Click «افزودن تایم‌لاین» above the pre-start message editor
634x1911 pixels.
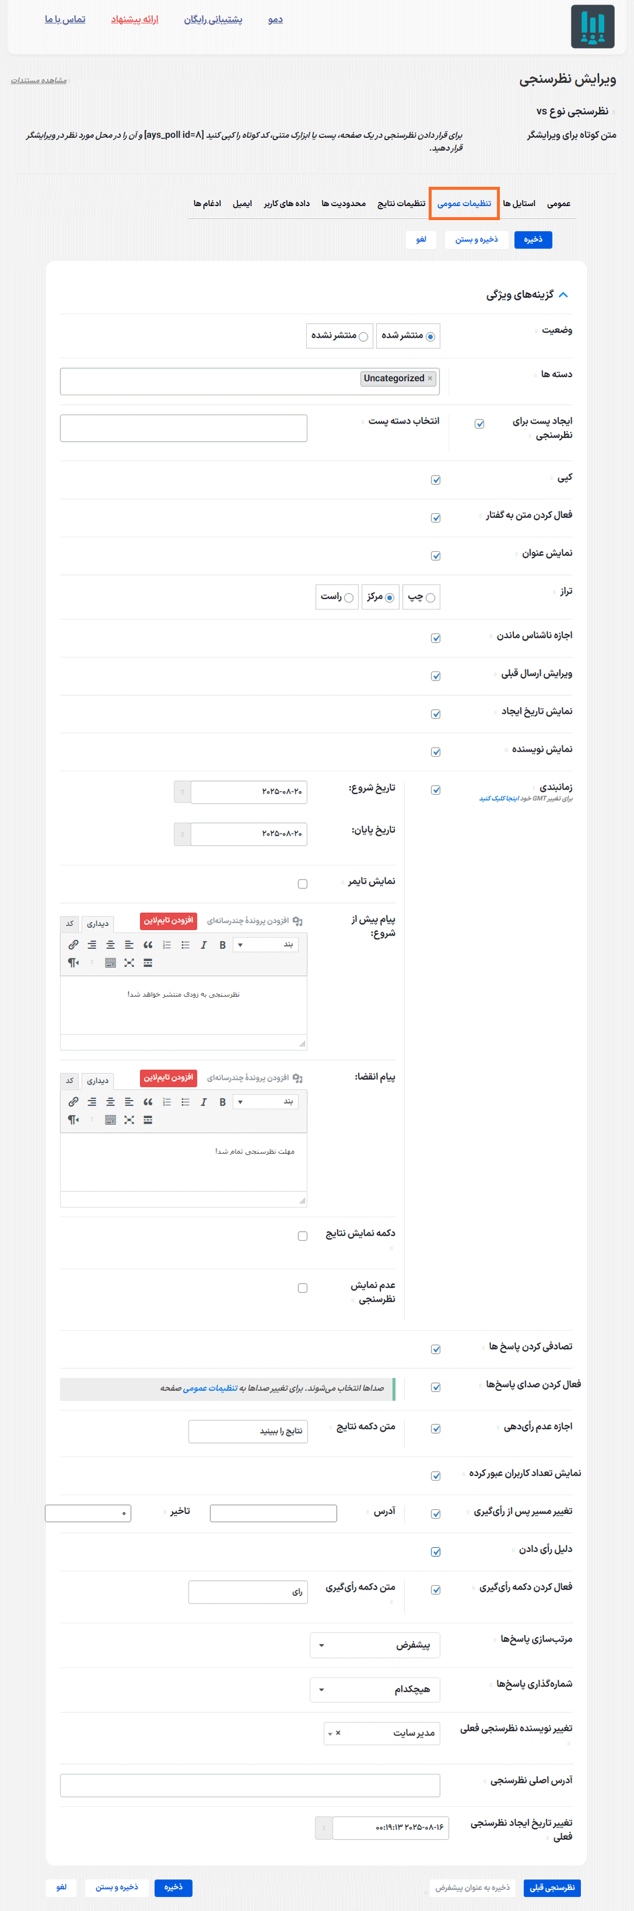pos(168,920)
